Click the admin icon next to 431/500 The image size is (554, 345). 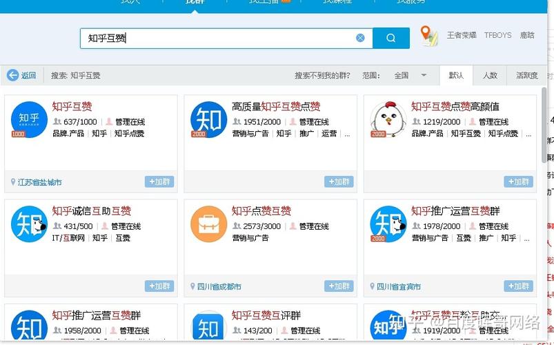(105, 226)
